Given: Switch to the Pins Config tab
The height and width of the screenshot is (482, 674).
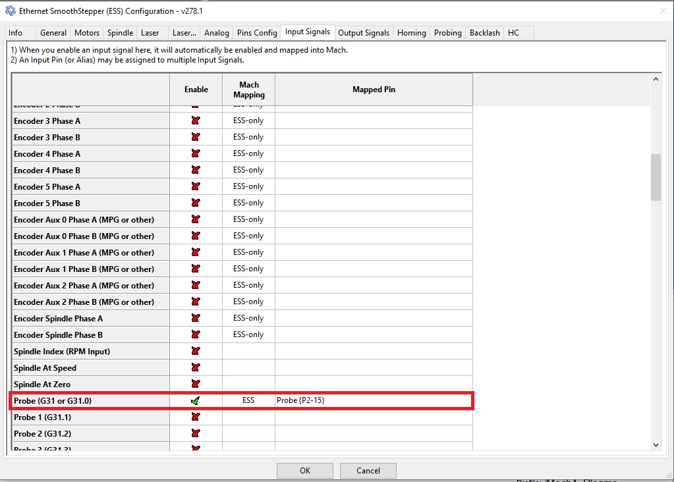Looking at the screenshot, I should pos(256,32).
